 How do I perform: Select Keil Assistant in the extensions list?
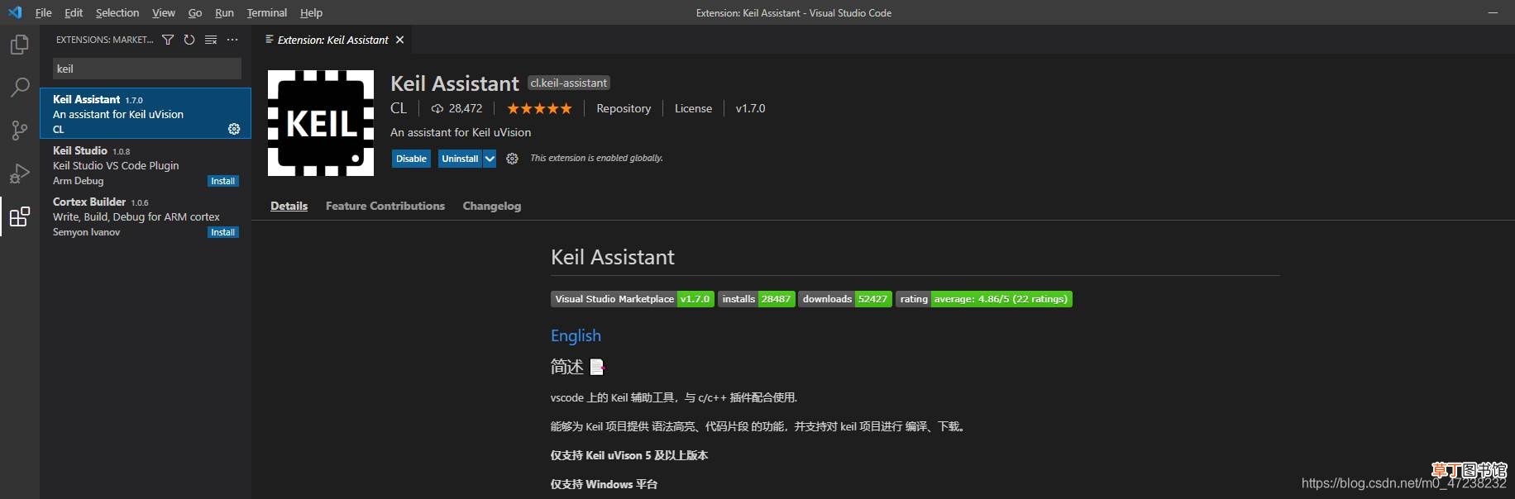146,113
